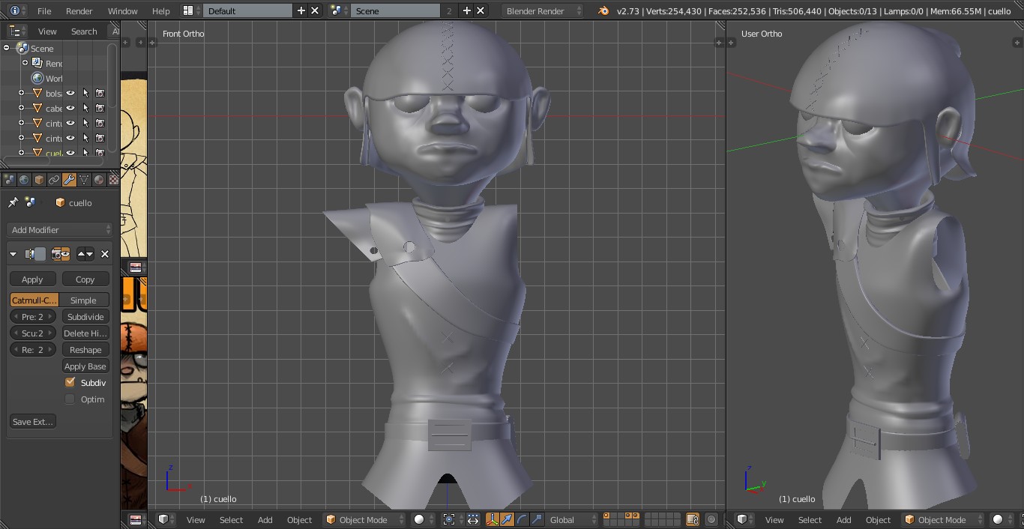Open User Ortho view editor type icon
Viewport: 1024px width, 529px height.
(x=744, y=519)
